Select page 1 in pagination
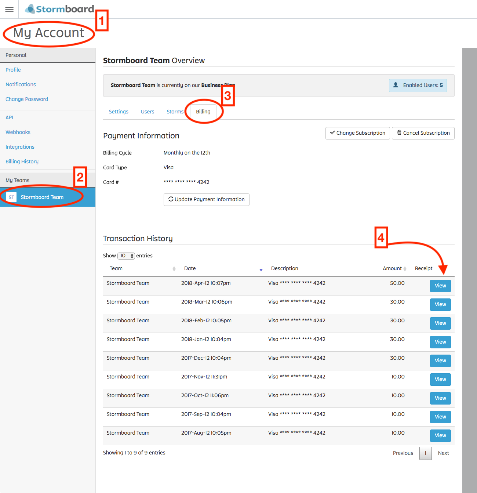The width and height of the screenshot is (477, 493). click(x=426, y=453)
